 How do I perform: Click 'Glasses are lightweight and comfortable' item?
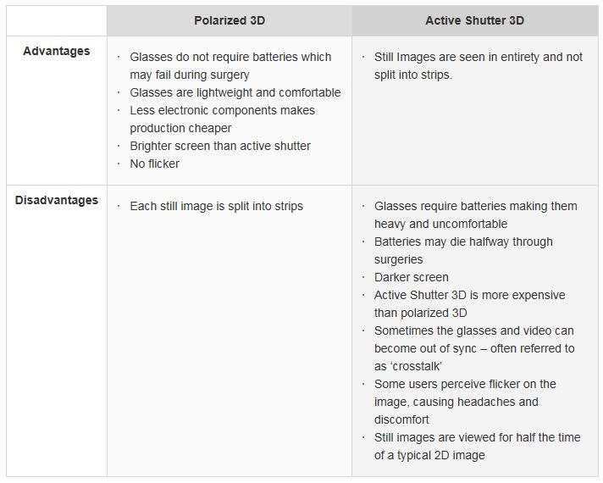coord(235,92)
